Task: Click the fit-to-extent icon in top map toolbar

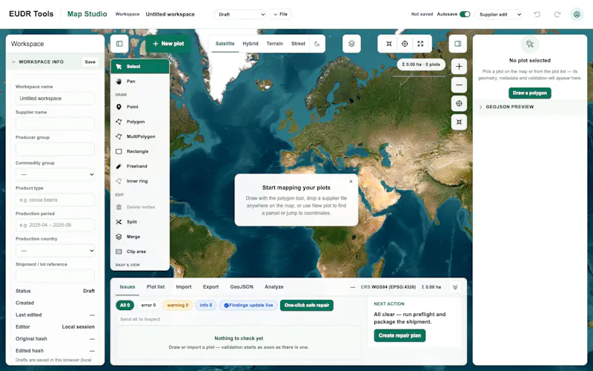Action: (388, 44)
